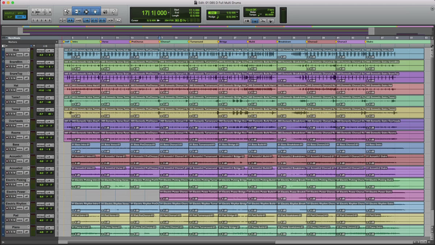This screenshot has height=245, width=435.
Task: Click the Rooms track volume value
Action: [41, 138]
